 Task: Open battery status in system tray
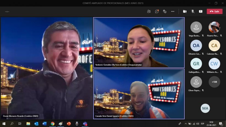[x=190, y=124]
